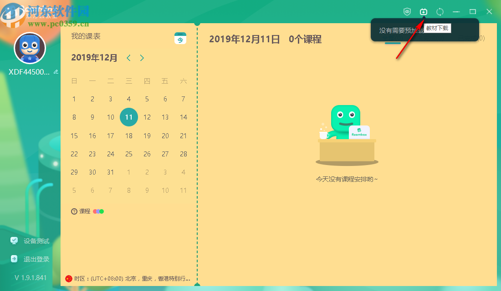
Task: Open the 教材下载 textbook download panel
Action: click(424, 11)
